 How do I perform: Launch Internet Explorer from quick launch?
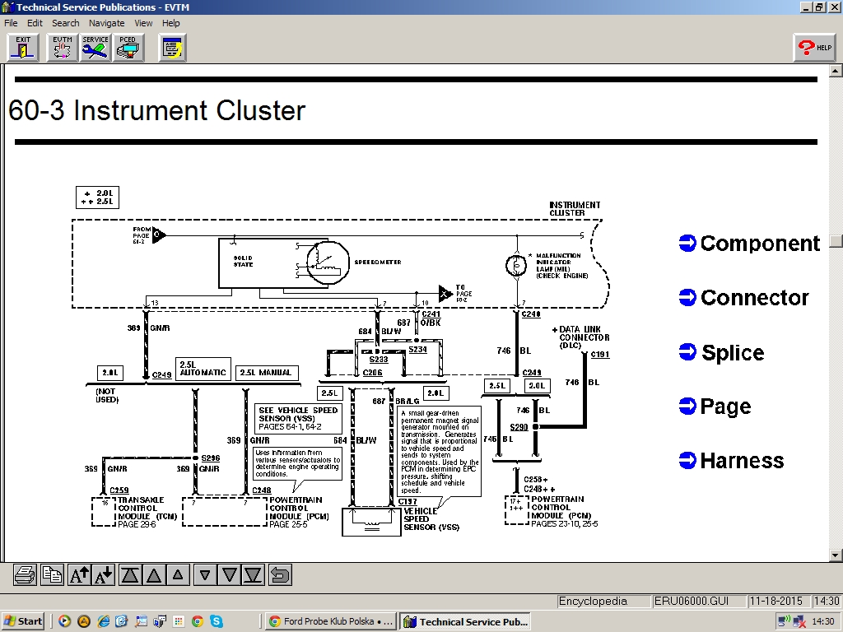click(x=103, y=622)
